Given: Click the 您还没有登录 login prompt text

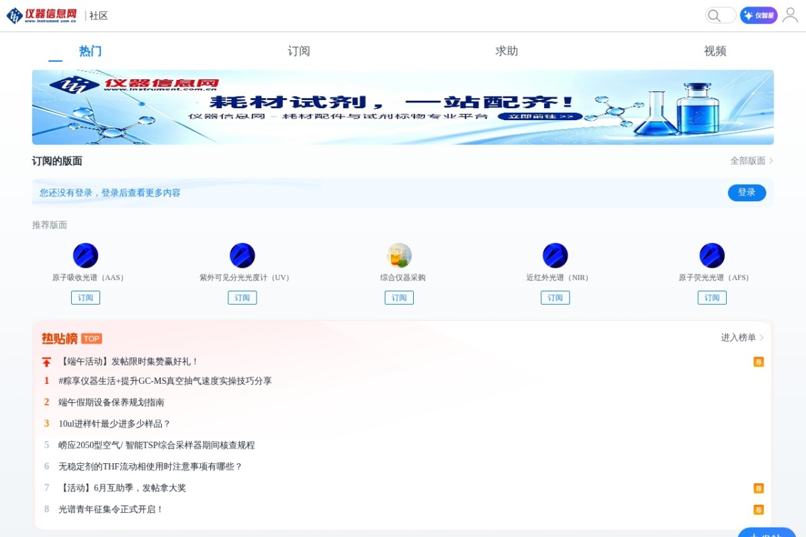Looking at the screenshot, I should 110,193.
